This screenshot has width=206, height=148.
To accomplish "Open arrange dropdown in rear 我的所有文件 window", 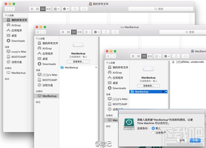I will 57,9.
